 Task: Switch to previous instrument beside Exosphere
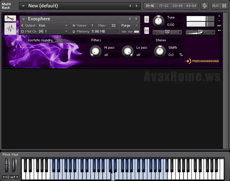[130, 19]
